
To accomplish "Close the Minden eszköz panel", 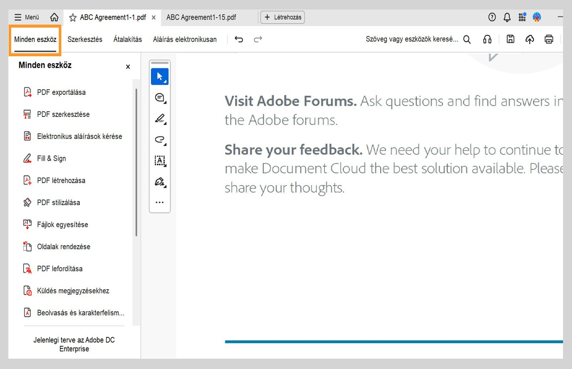I will 128,67.
